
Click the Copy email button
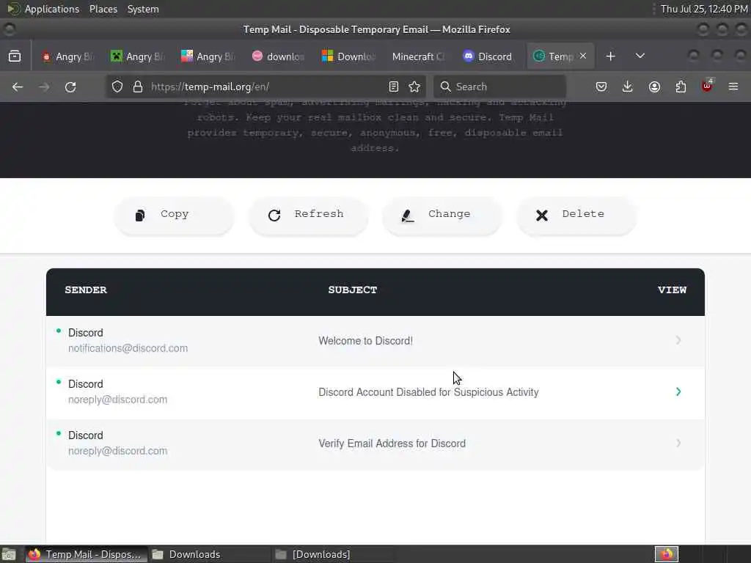click(175, 216)
